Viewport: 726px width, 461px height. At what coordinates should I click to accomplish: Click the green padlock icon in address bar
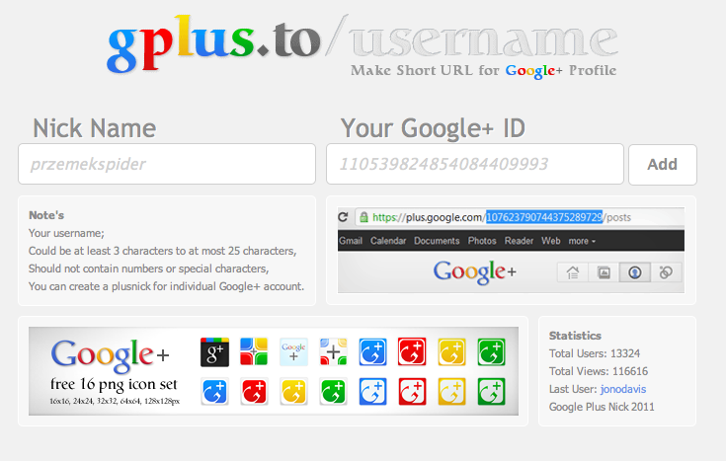click(363, 217)
